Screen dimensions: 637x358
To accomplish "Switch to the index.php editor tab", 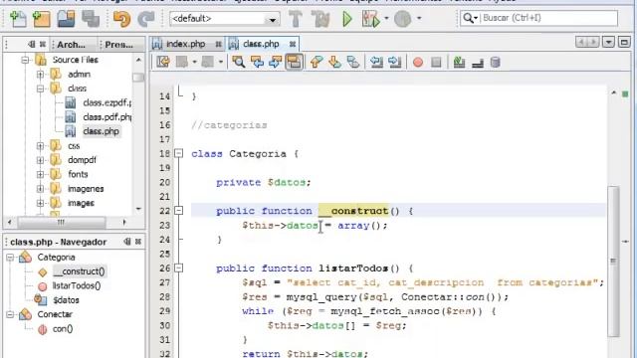I will 186,44.
